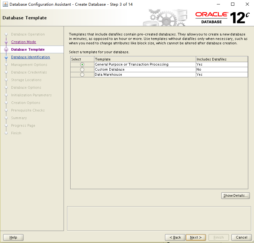Click the disabled Prerequisite Checks step
The width and height of the screenshot is (254, 243).
tap(28, 110)
